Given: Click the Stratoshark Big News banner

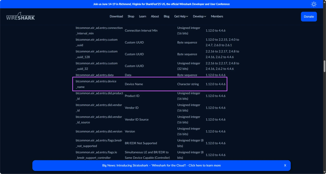Looking at the screenshot, I should tap(161, 165).
